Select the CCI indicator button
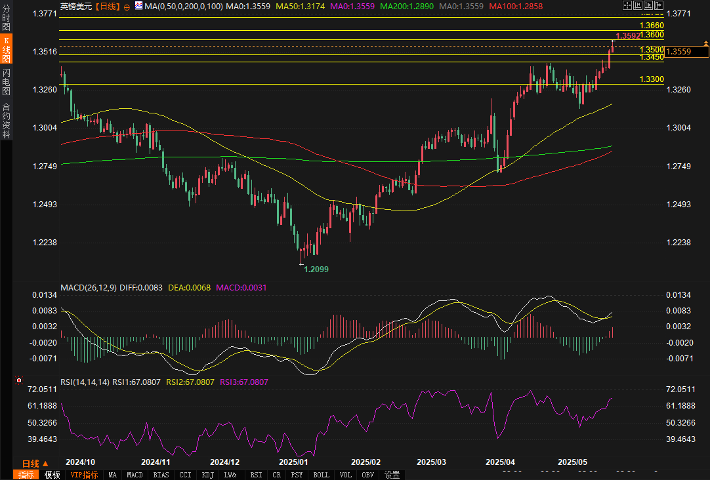 185,475
